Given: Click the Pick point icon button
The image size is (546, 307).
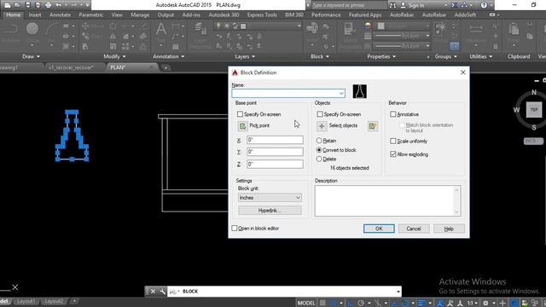Looking at the screenshot, I should pyautogui.click(x=242, y=125).
